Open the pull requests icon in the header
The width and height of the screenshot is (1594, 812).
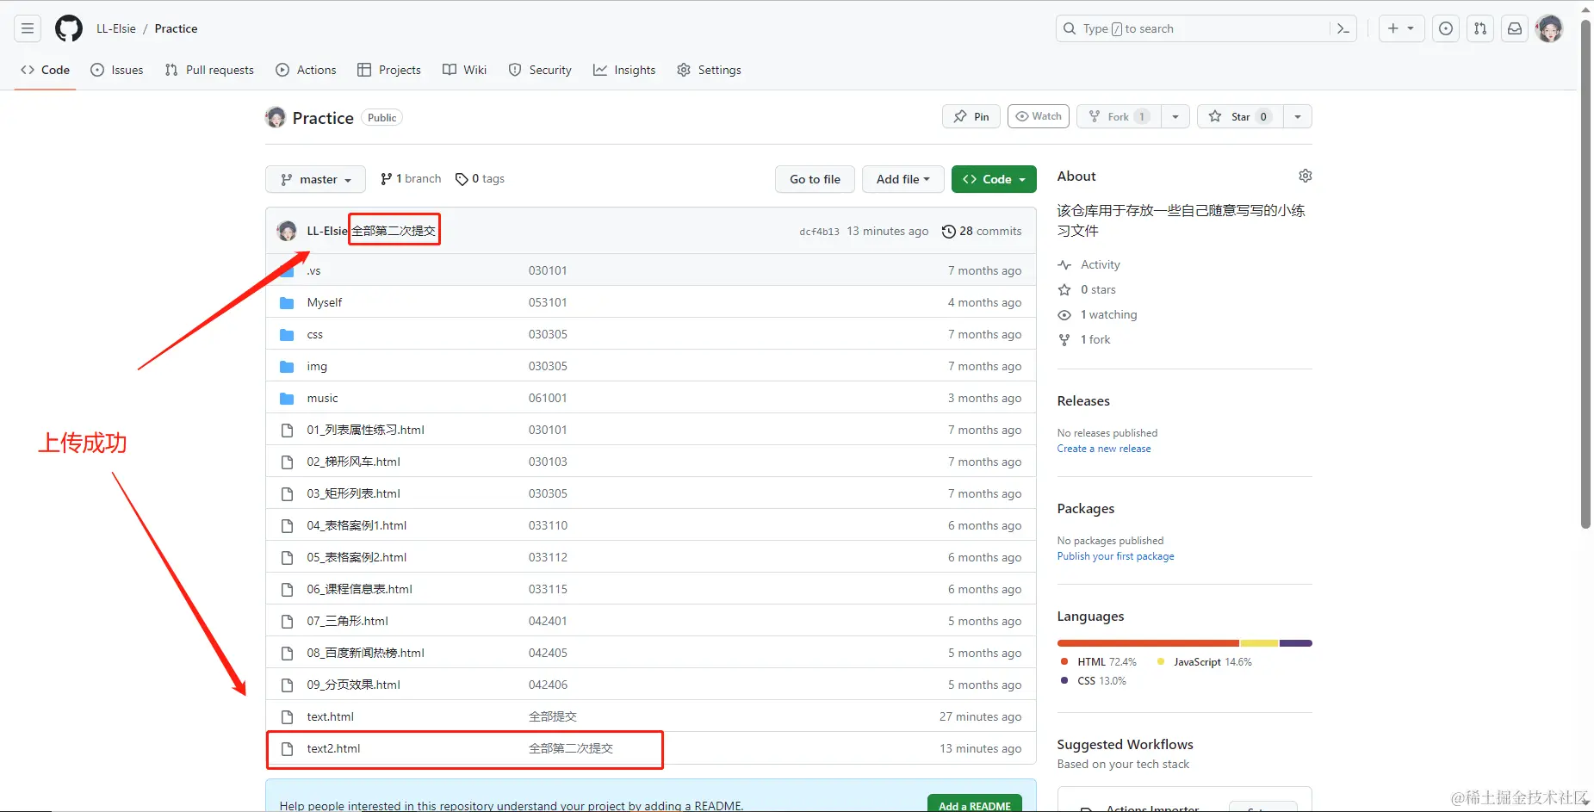[1479, 28]
